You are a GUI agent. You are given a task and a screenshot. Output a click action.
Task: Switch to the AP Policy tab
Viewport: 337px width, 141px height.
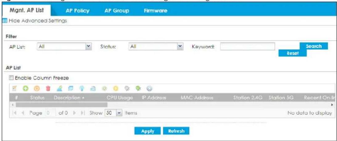(77, 10)
